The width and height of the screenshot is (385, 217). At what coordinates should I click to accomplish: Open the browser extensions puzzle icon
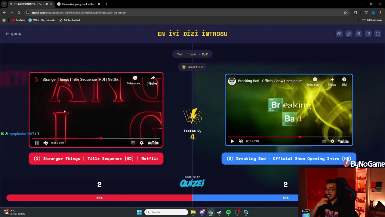(356, 13)
